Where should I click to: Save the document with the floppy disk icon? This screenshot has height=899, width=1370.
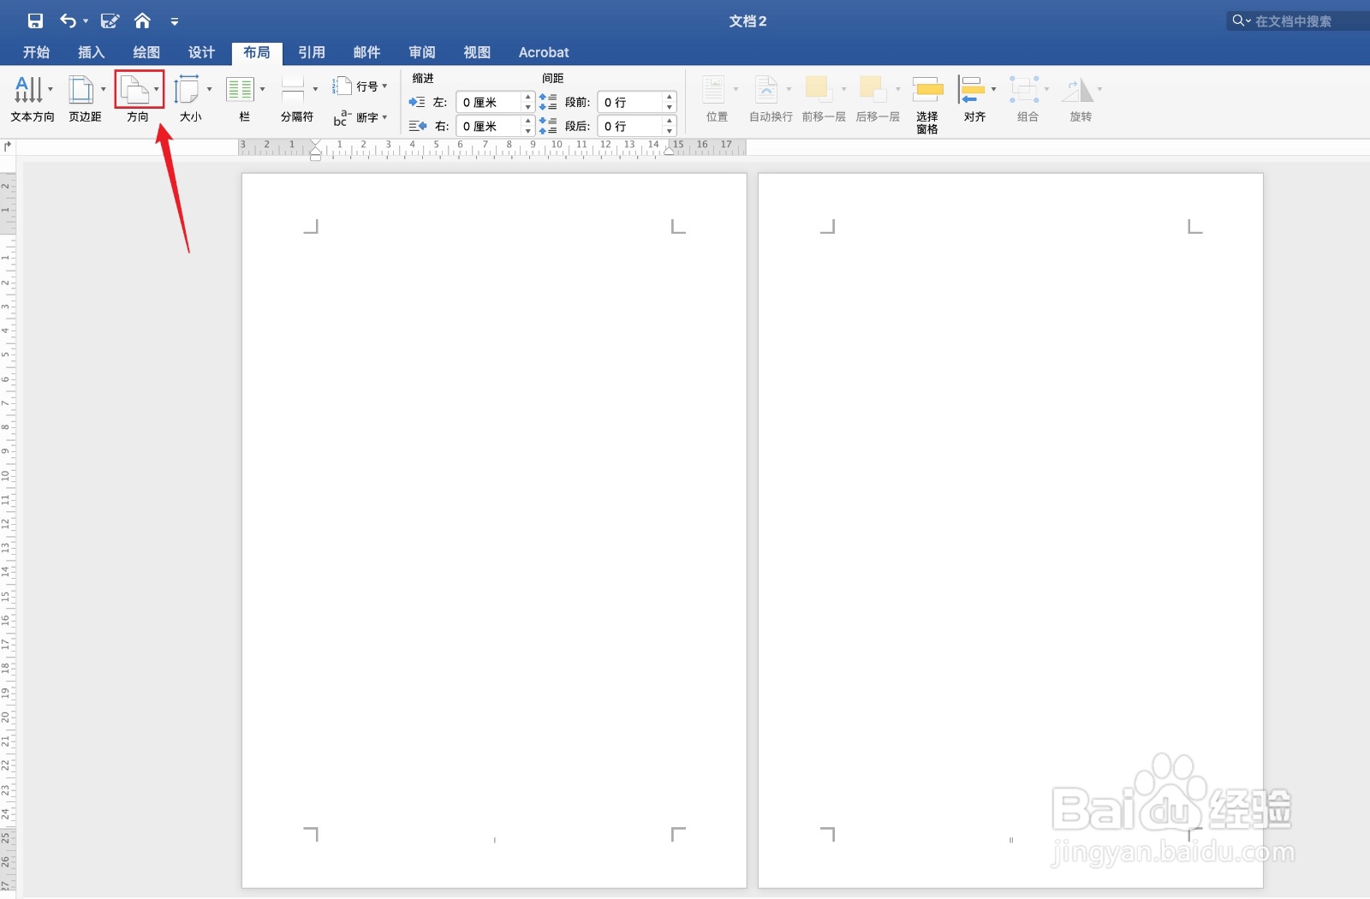(35, 21)
